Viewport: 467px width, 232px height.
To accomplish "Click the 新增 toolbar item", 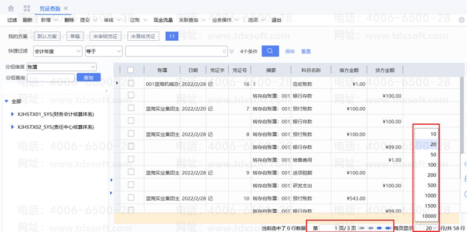I will coord(46,20).
